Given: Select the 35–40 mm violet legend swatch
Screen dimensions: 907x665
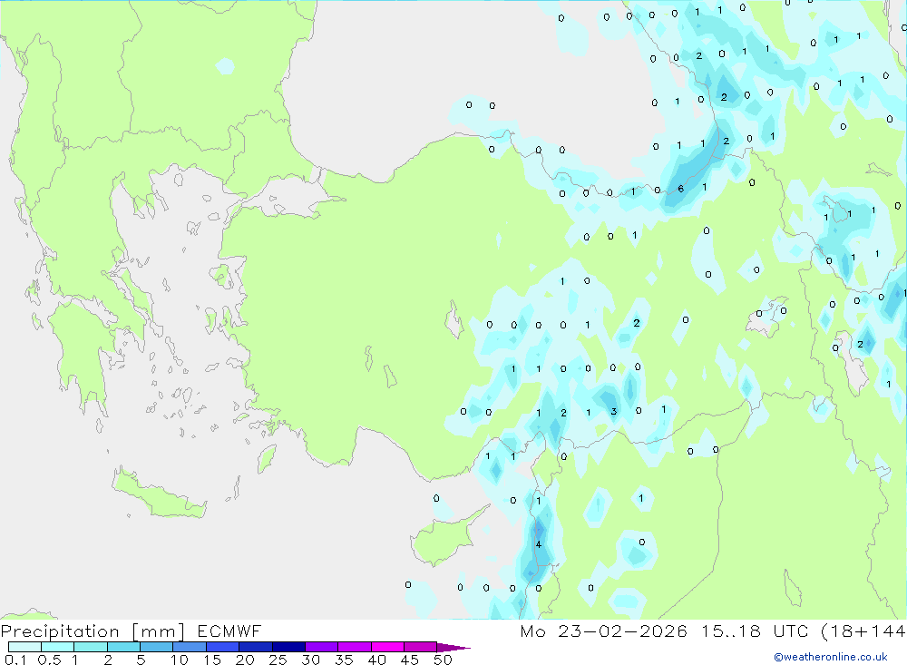Looking at the screenshot, I should click(354, 647).
